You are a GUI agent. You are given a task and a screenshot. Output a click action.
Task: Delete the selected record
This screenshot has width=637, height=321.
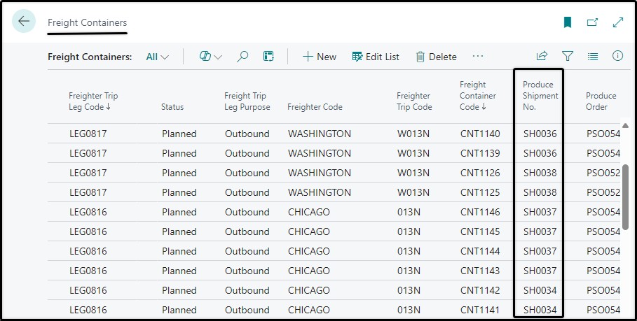(x=437, y=57)
